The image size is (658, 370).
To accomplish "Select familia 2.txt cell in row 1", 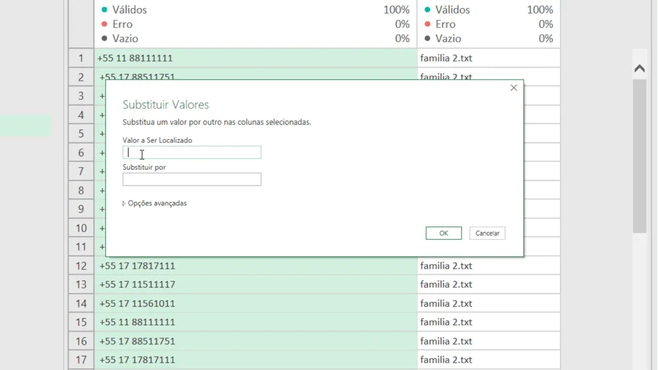I will [x=489, y=58].
